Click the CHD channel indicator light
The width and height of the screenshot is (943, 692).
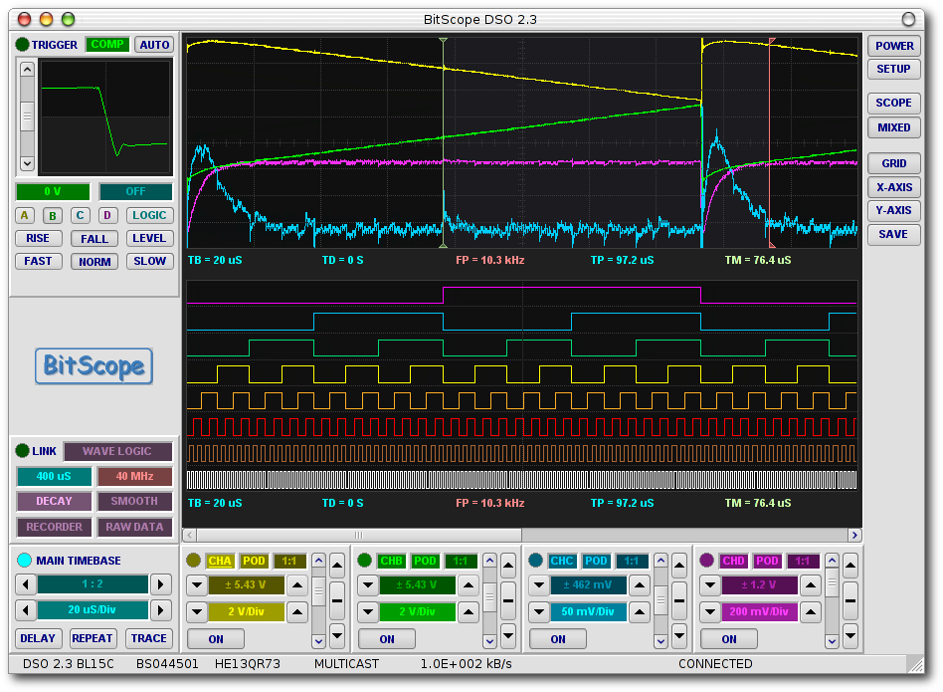[706, 561]
